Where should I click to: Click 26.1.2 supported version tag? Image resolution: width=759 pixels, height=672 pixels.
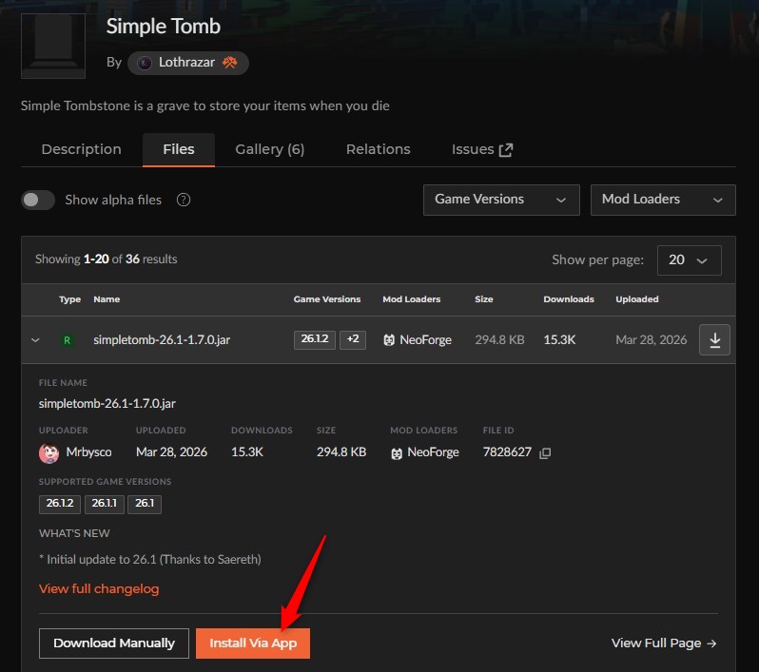point(60,504)
